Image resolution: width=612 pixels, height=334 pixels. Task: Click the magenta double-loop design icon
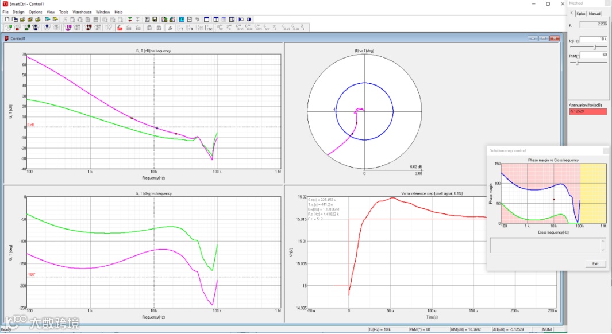click(x=68, y=28)
